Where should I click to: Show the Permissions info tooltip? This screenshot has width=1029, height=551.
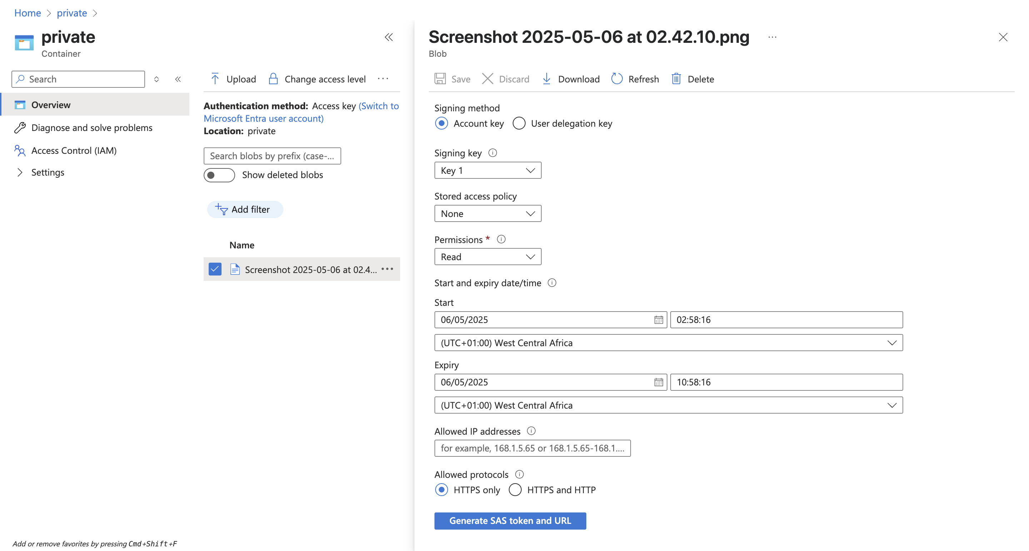tap(501, 239)
